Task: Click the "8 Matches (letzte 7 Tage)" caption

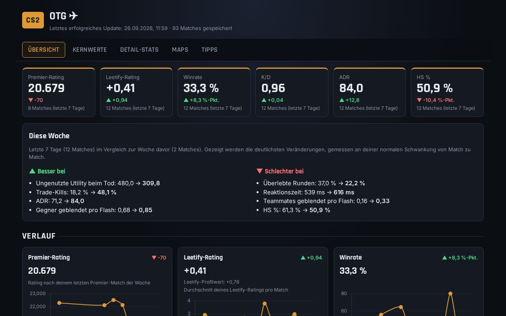Action: 56,108
